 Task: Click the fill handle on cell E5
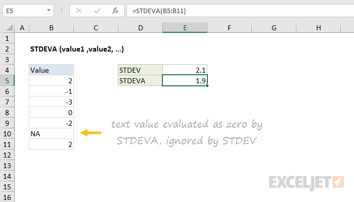(x=207, y=86)
